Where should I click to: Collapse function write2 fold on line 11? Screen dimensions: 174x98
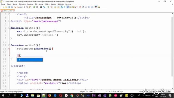click(x=9, y=45)
